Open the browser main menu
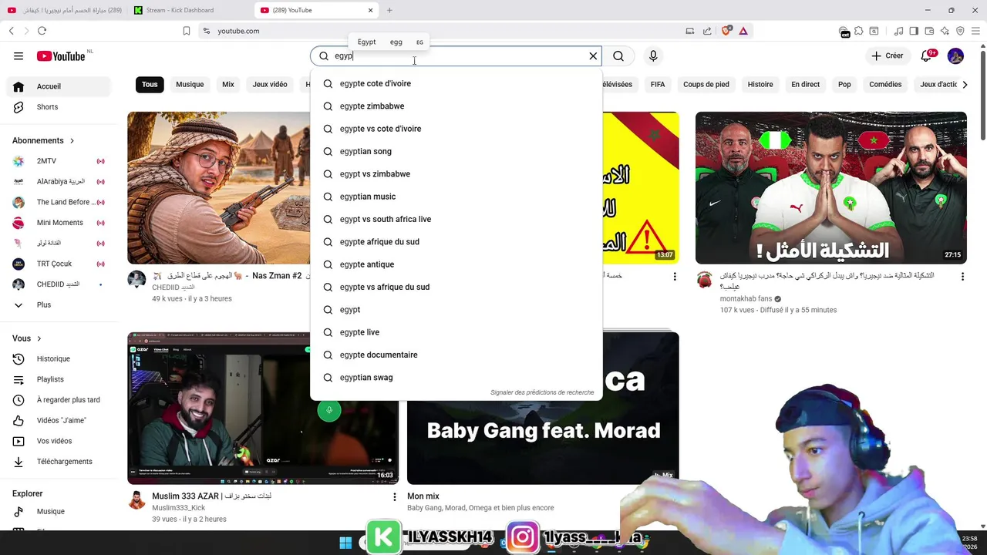 (975, 31)
